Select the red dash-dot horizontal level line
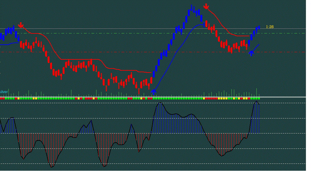315x171 pixels. tap(153, 52)
